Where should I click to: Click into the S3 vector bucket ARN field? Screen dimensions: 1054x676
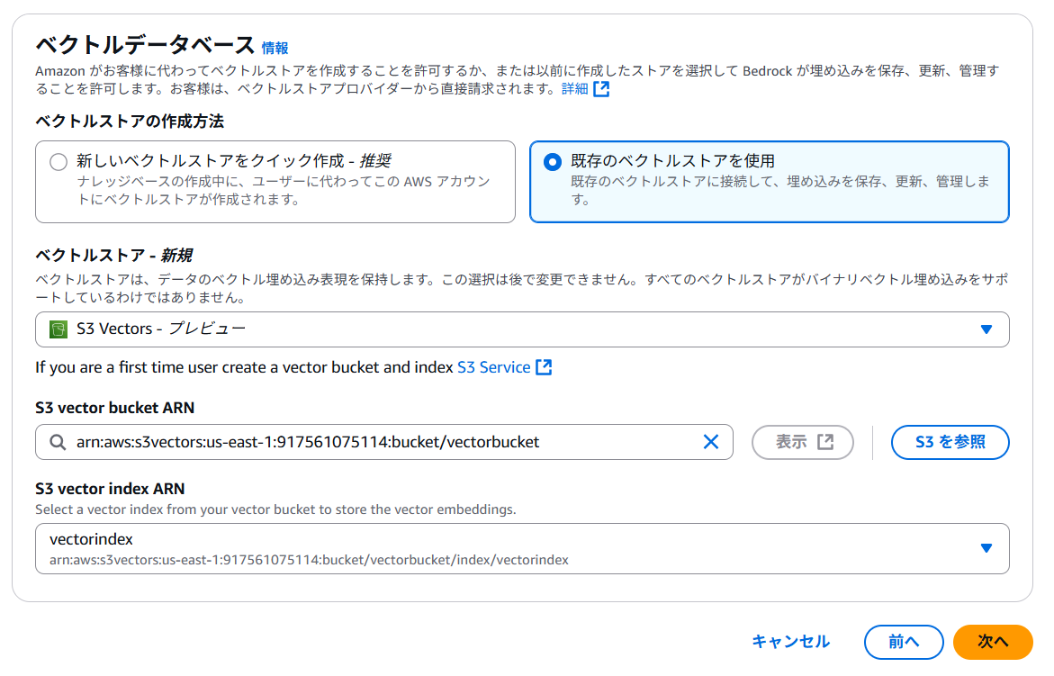tap(383, 442)
